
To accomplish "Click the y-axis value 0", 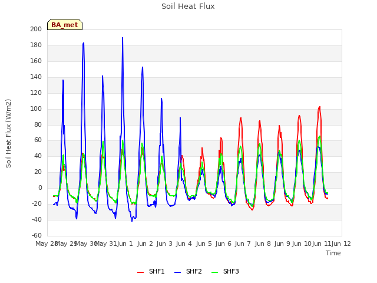I will (40, 187).
